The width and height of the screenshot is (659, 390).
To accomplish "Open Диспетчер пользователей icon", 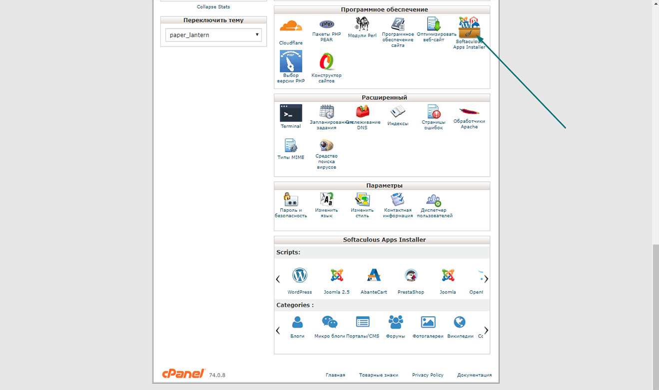I will [433, 200].
